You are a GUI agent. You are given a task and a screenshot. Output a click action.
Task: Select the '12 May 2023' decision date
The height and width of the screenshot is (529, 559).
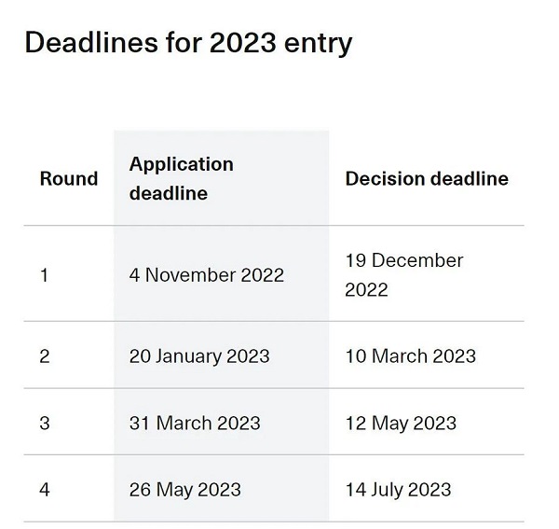401,423
